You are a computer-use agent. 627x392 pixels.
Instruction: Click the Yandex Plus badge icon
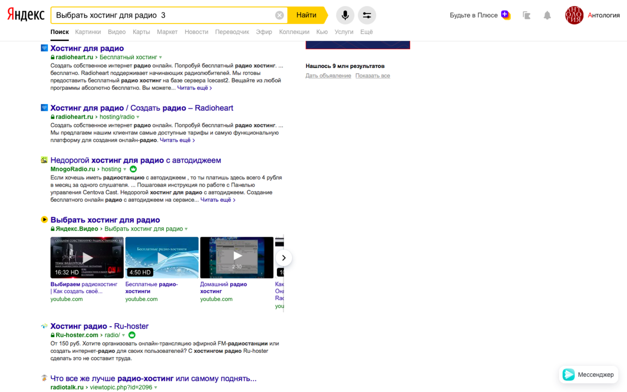click(505, 15)
